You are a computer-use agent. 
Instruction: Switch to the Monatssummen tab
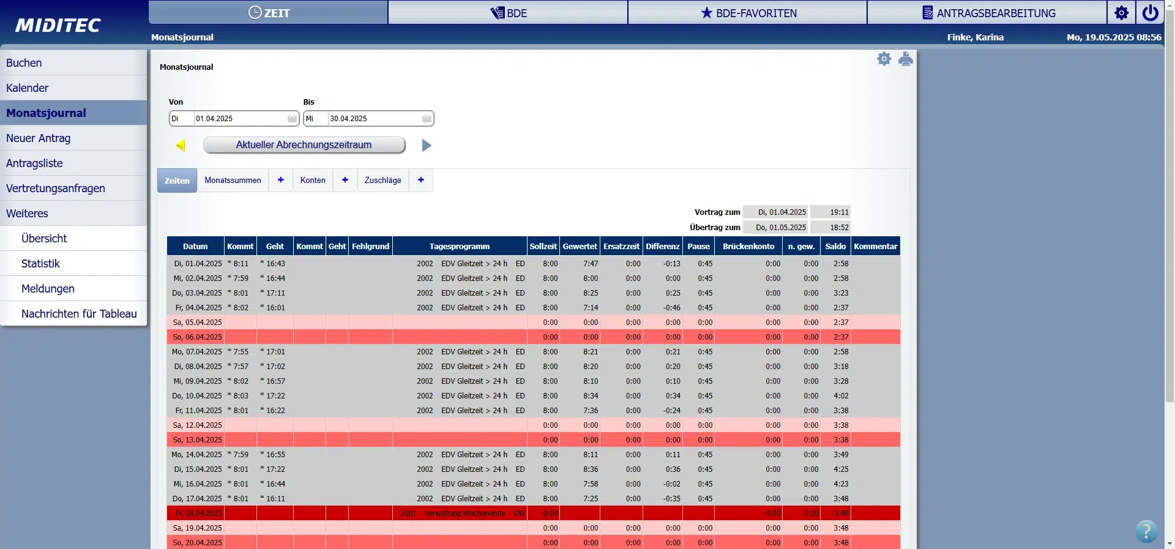[233, 181]
